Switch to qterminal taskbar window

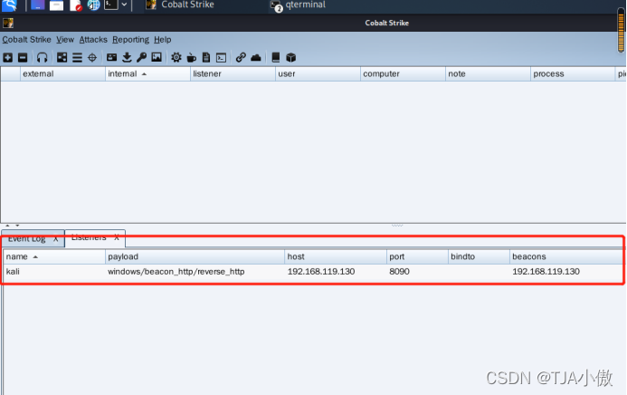tap(299, 5)
